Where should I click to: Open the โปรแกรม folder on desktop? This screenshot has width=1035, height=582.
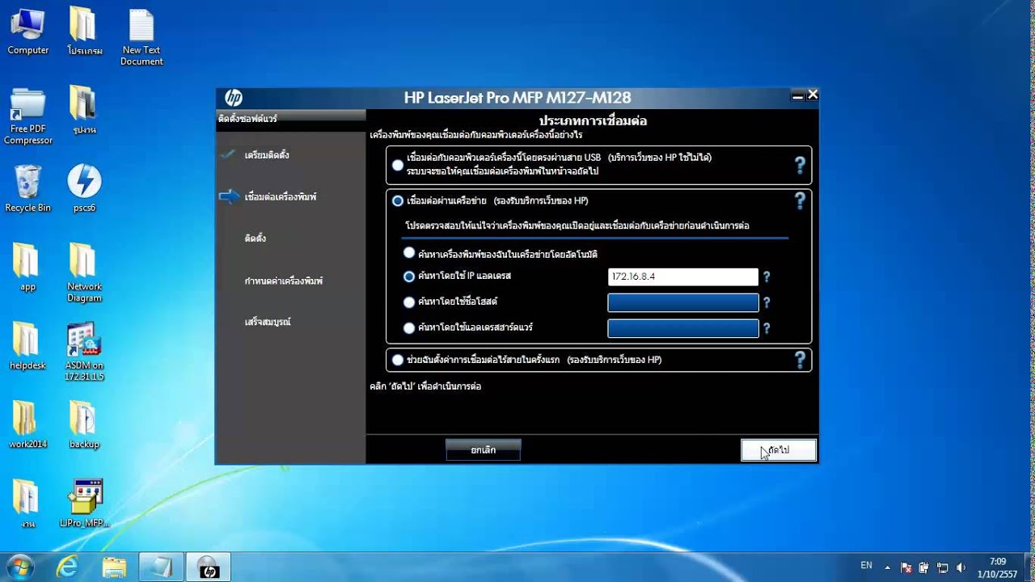(84, 31)
